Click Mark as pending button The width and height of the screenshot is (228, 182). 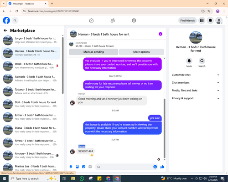point(93,52)
